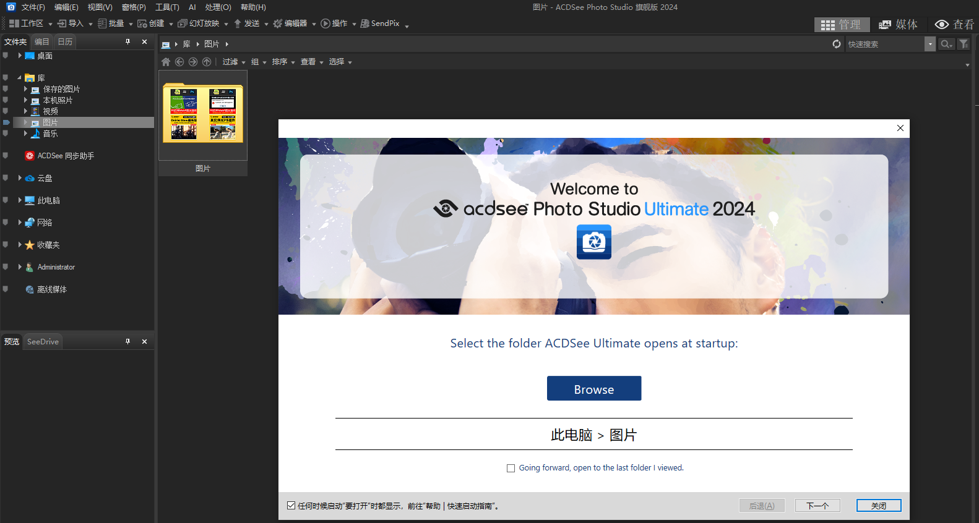Enable 'open to the last folder' checkbox
979x523 pixels.
[x=511, y=468]
